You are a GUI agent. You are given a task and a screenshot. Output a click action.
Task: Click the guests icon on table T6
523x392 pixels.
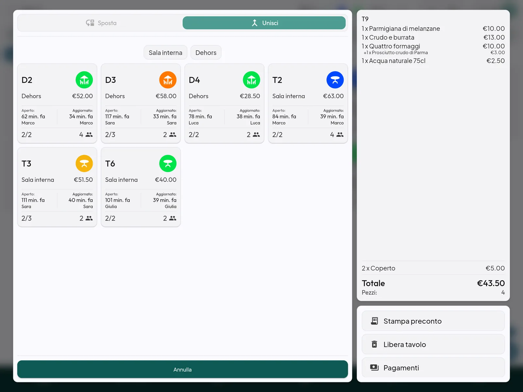coord(173,218)
